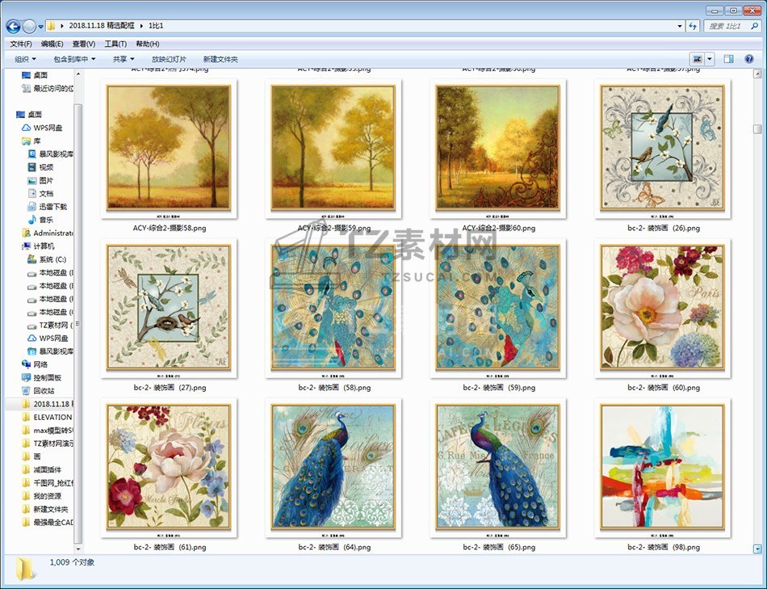Select abstract thumbnail bc-2- 装饰画 (98).png
Image resolution: width=767 pixels, height=589 pixels.
click(x=663, y=468)
